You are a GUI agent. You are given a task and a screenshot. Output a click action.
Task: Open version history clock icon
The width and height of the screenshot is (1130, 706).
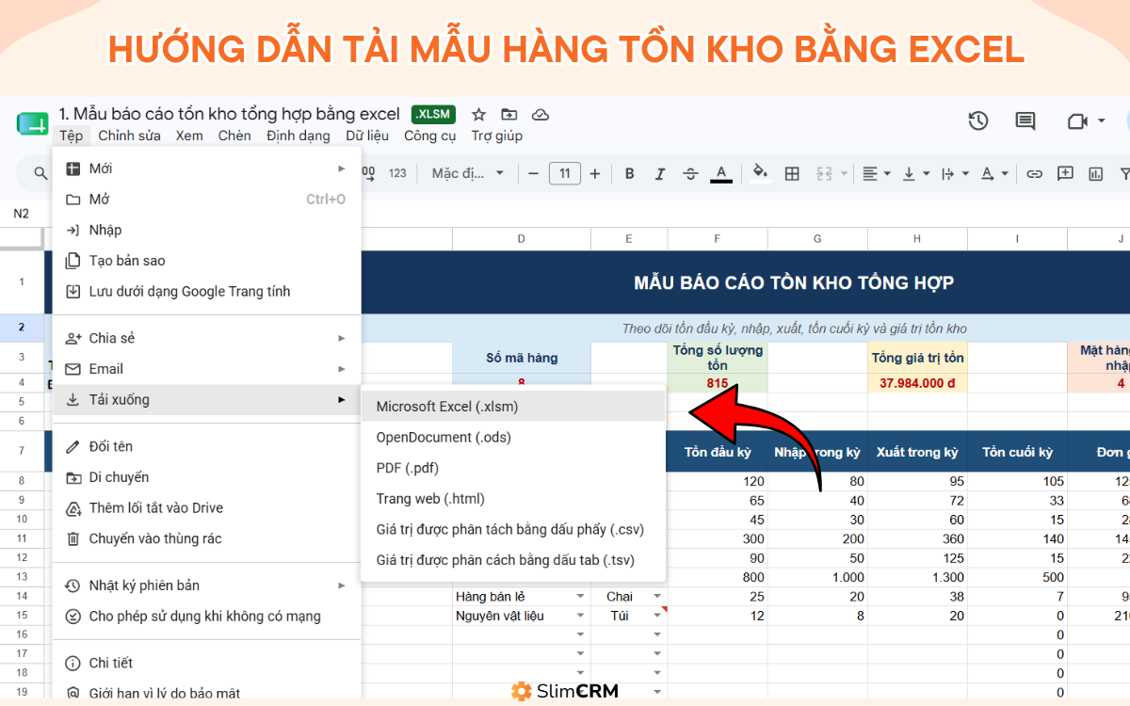pyautogui.click(x=978, y=120)
